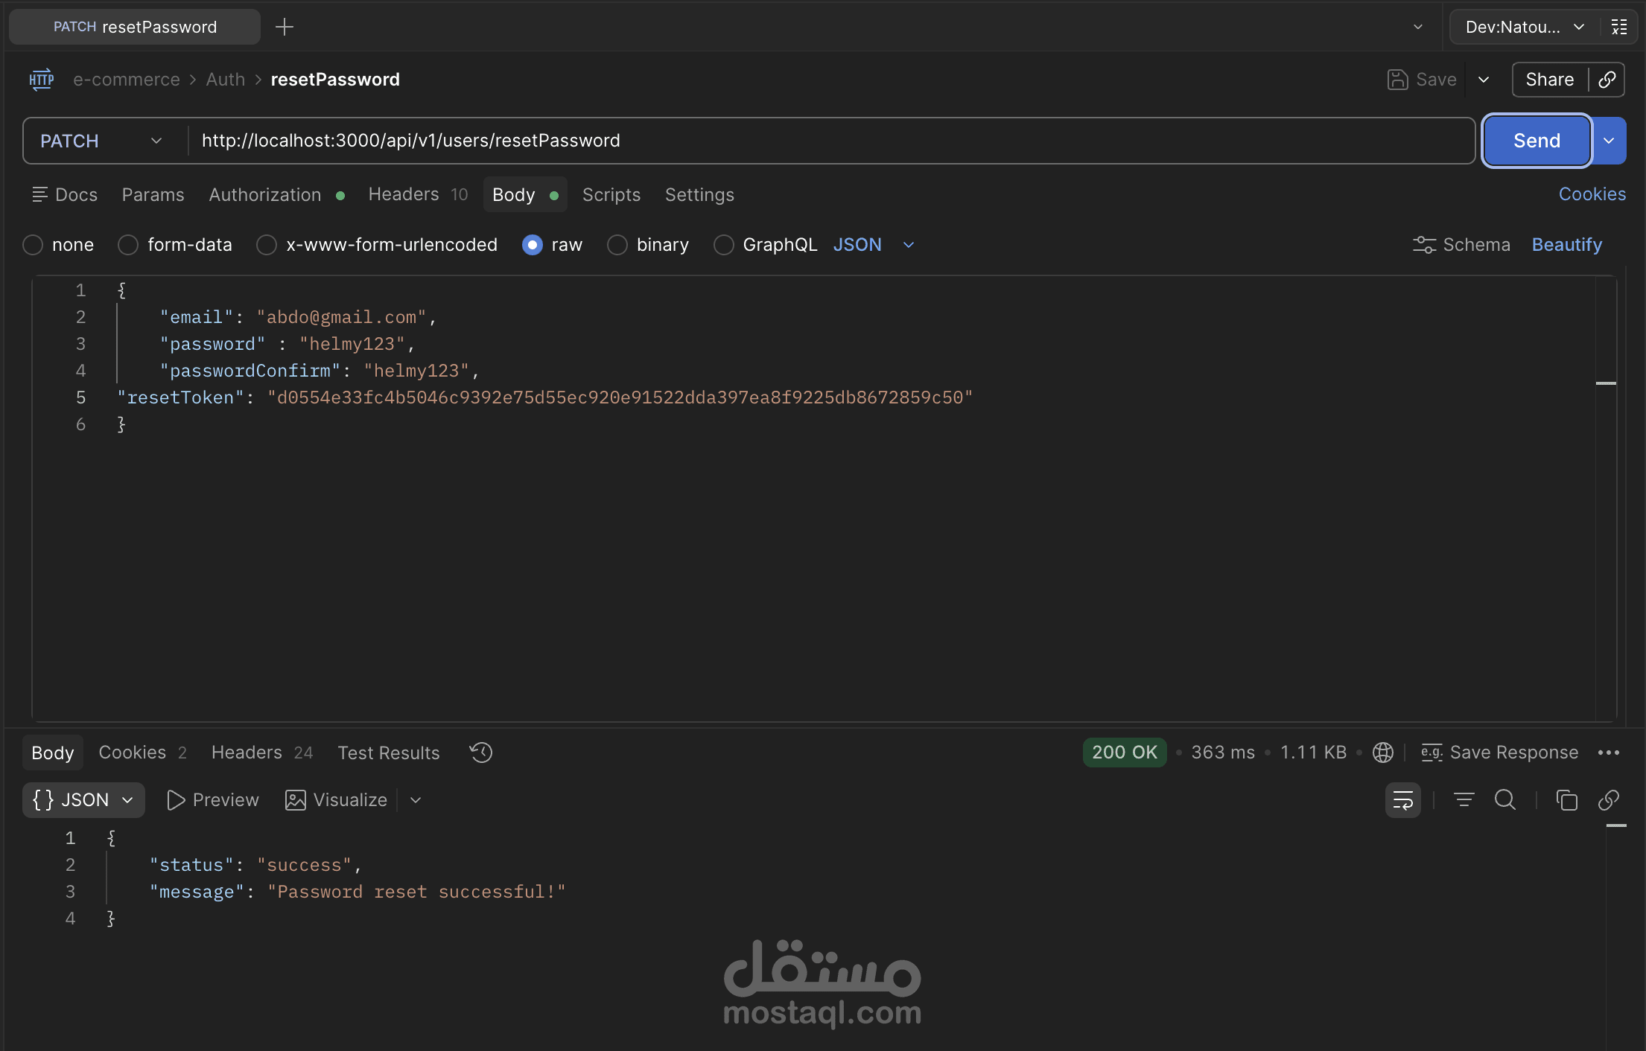Image resolution: width=1646 pixels, height=1051 pixels.
Task: Search the response with the magnifier icon
Action: (1505, 800)
